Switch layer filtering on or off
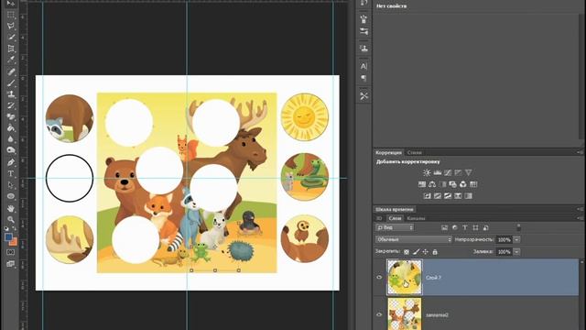Image resolution: width=586 pixels, height=330 pixels. coord(518,227)
